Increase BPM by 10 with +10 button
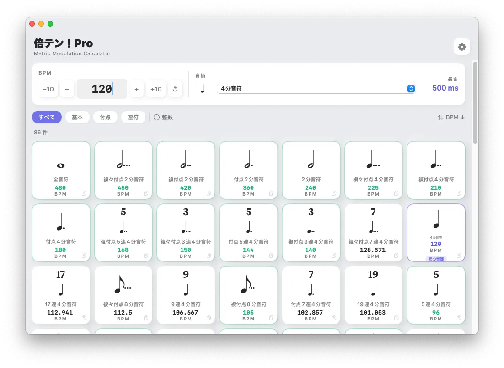Screen dimensions: 504x368 [x=156, y=89]
